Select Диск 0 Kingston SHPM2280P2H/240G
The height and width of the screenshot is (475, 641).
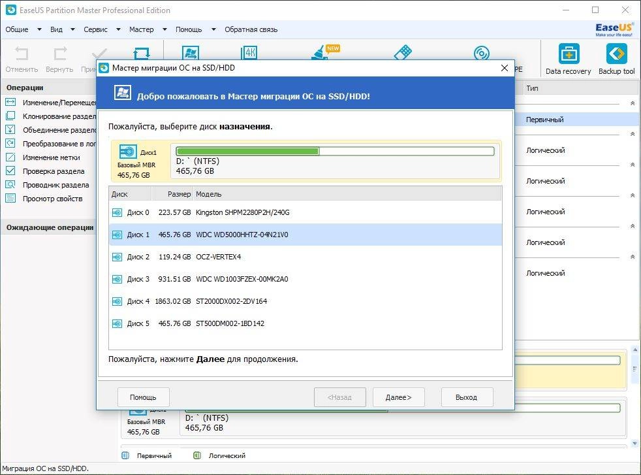305,213
